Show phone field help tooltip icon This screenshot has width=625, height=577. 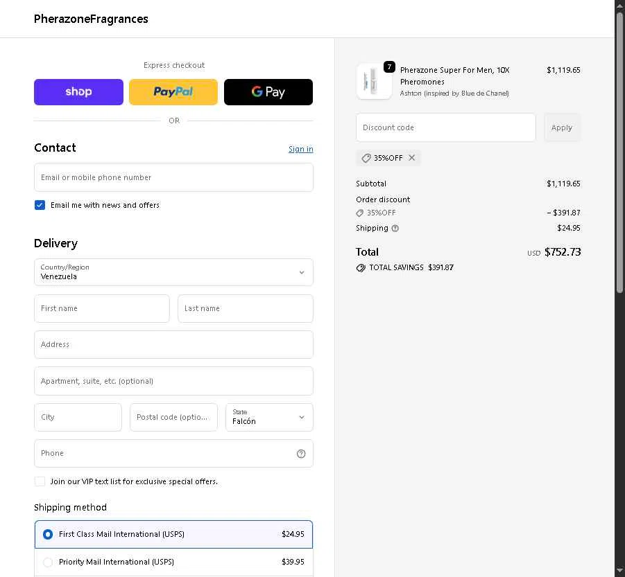[x=301, y=454]
